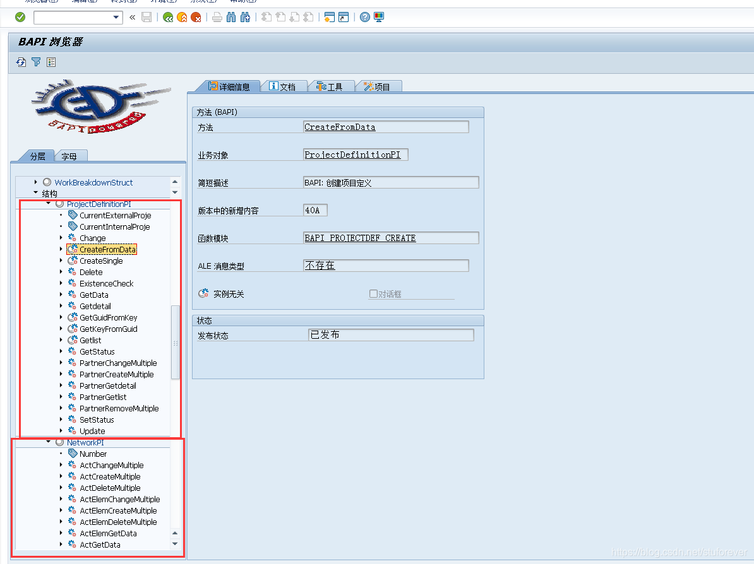The height and width of the screenshot is (564, 754).
Task: Click the GetGuidFromKey method icon
Action: point(73,317)
